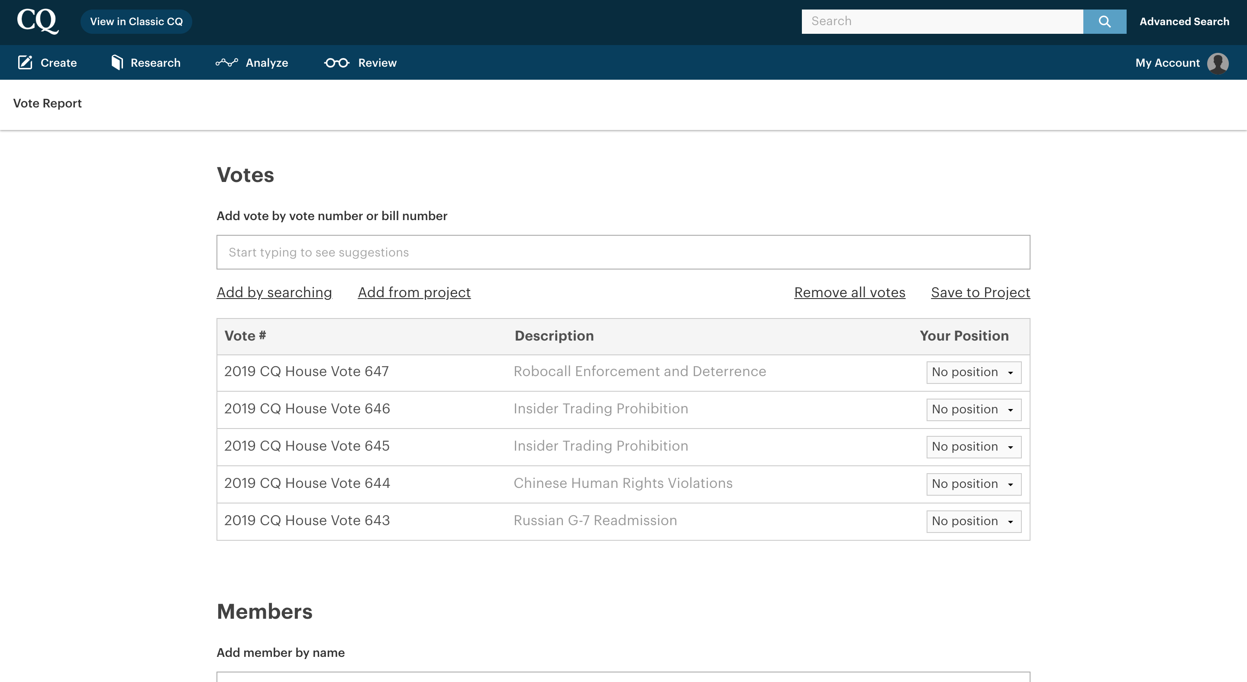This screenshot has height=682, width=1247.
Task: Click the Description column header
Action: pyautogui.click(x=554, y=336)
